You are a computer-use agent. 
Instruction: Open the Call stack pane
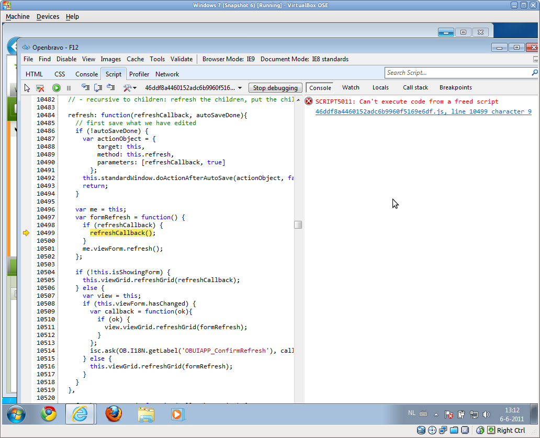[x=415, y=88]
